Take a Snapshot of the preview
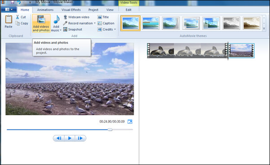 [x=73, y=30]
